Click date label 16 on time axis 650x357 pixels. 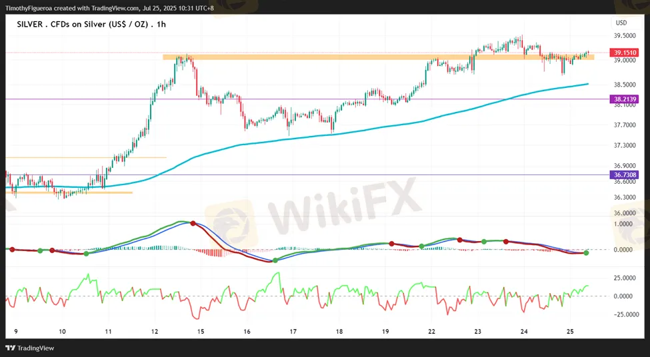247,332
